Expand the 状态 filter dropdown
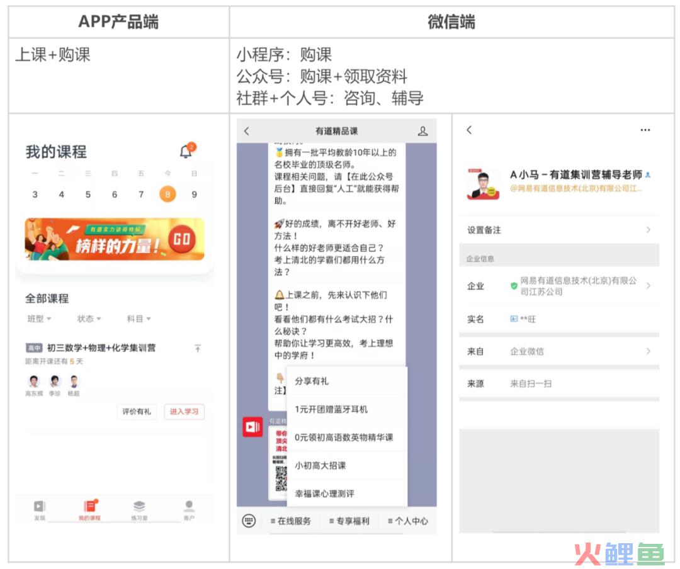The width and height of the screenshot is (680, 569). (x=89, y=318)
